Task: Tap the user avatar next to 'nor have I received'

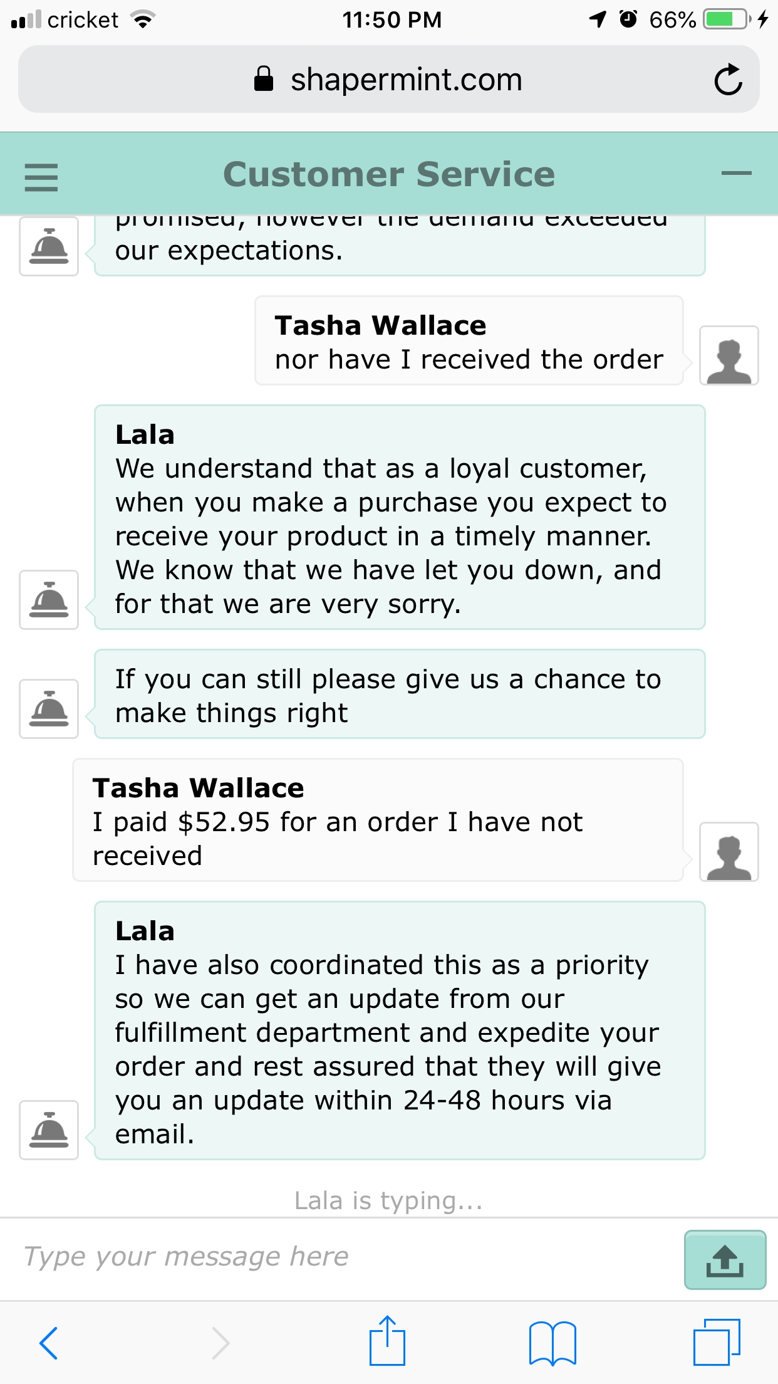Action: [x=729, y=355]
